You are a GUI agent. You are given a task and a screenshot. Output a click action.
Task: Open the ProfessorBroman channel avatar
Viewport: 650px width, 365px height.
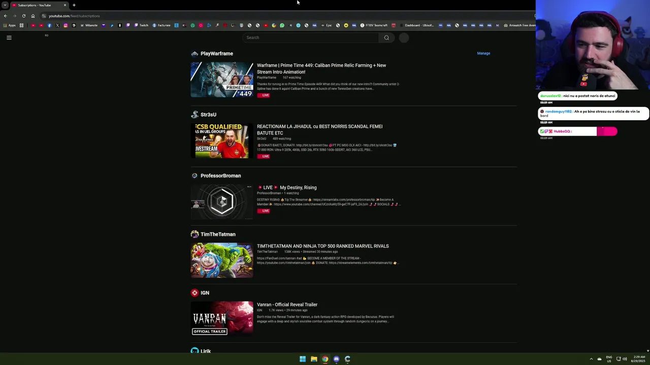pyautogui.click(x=194, y=176)
